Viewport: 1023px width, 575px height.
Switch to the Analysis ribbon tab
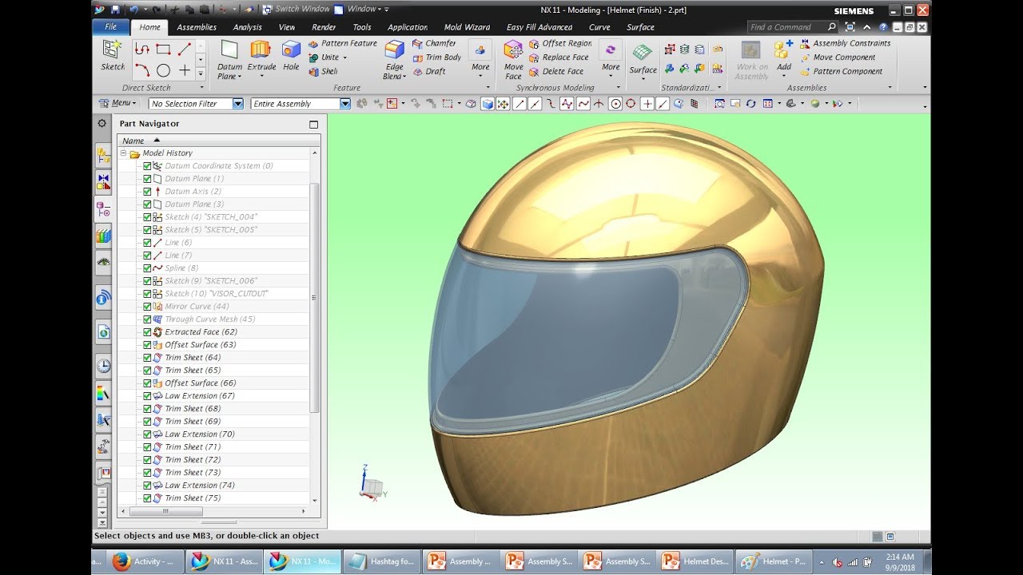pos(248,27)
